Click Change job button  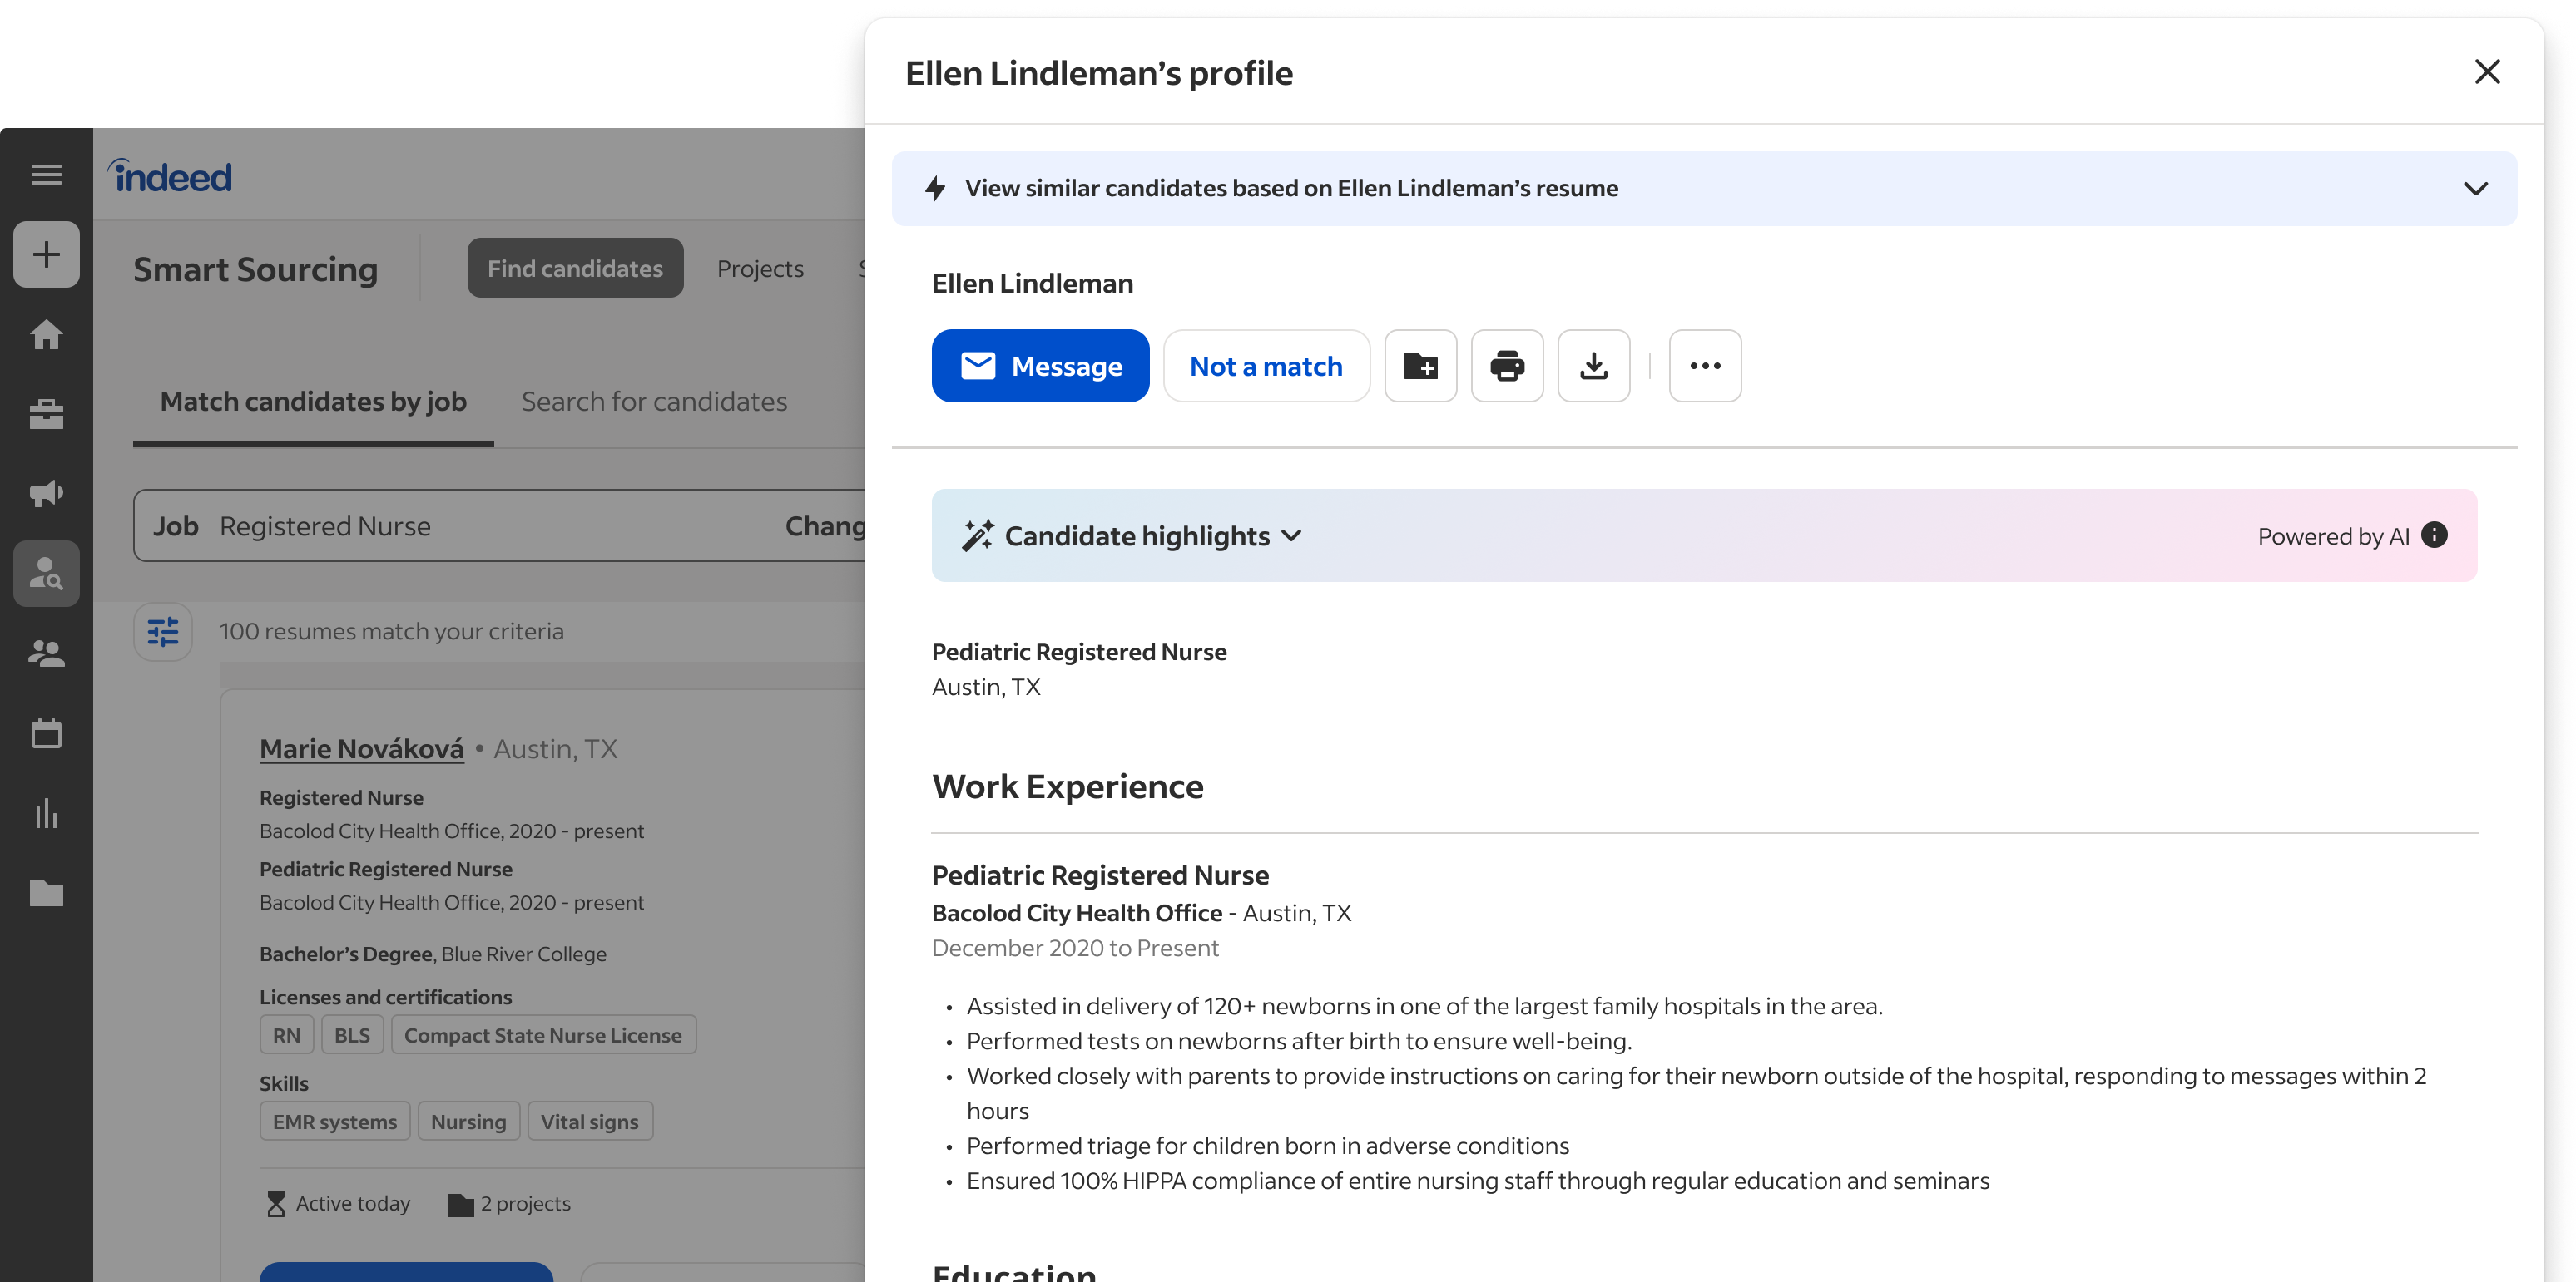pos(825,525)
